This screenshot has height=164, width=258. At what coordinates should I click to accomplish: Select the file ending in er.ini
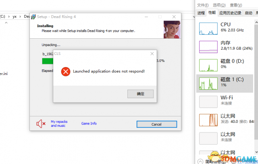(x=4, y=74)
